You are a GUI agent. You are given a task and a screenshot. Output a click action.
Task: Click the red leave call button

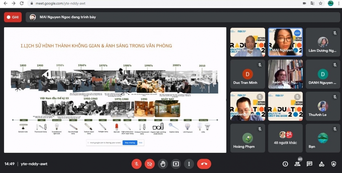coord(204,164)
